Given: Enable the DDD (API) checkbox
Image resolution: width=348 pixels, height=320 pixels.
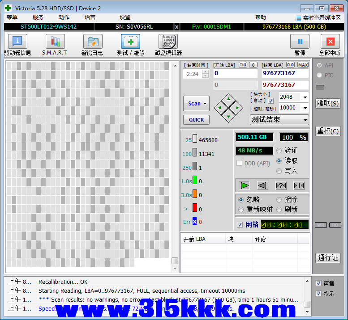Looking at the screenshot, I should click(239, 163).
